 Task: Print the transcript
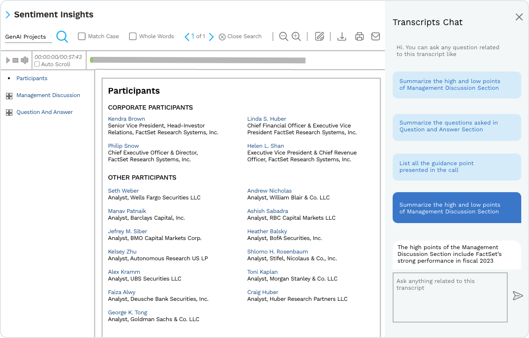point(359,36)
